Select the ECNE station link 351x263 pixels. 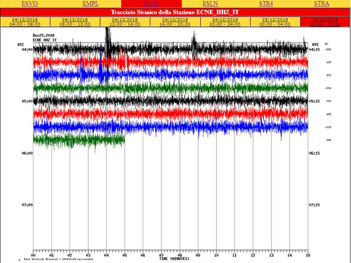tap(150, 4)
